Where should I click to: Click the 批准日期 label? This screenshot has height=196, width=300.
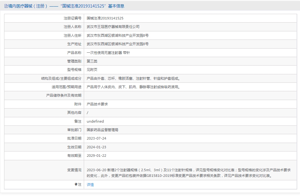click(74, 138)
